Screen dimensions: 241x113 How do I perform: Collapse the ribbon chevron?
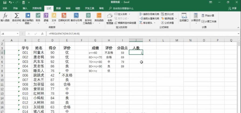click(x=238, y=27)
